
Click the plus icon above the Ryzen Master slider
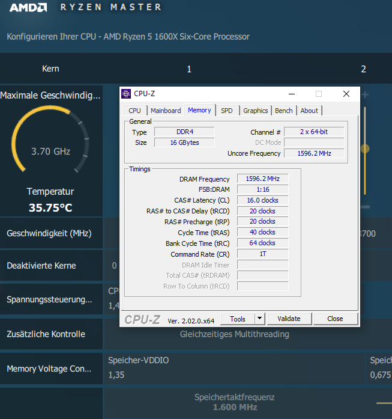tap(365, 94)
